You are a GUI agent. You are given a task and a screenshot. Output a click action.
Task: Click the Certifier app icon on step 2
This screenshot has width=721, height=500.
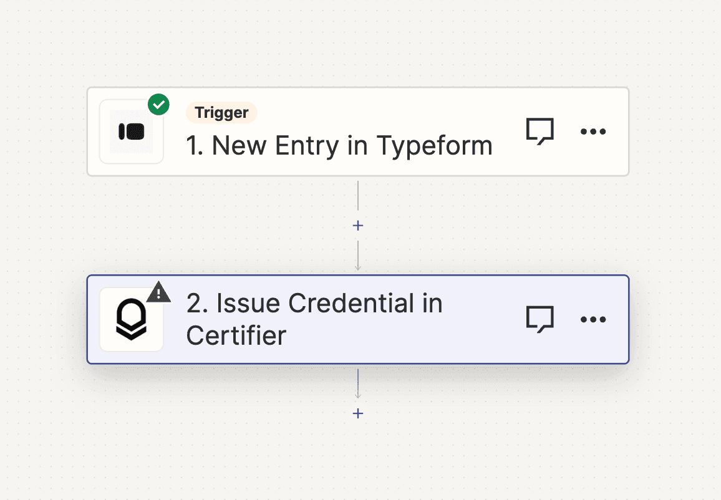[131, 319]
